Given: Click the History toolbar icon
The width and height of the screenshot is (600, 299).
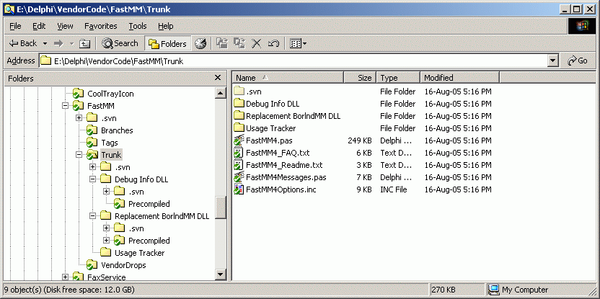Looking at the screenshot, I should tap(200, 43).
